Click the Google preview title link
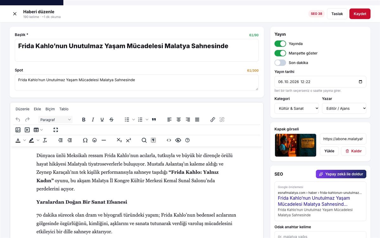This screenshot has width=380, height=238. coord(314,201)
